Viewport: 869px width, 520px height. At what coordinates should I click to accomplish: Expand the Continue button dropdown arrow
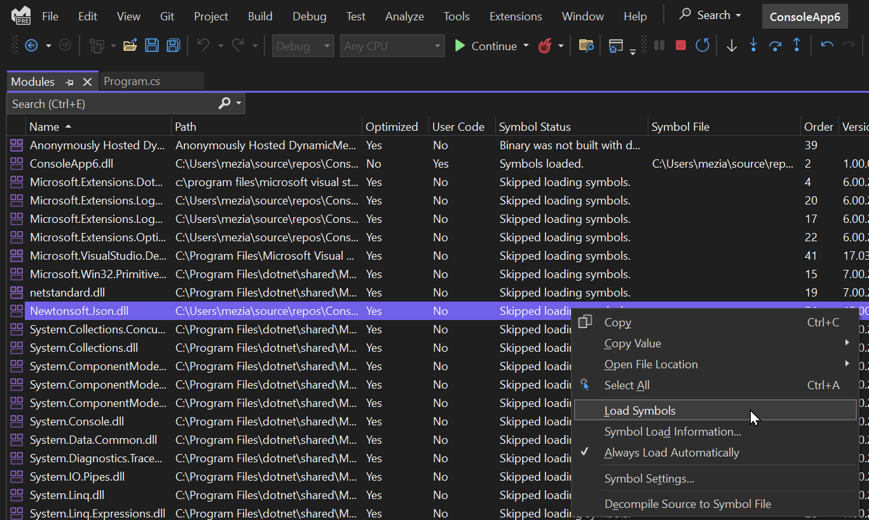[x=526, y=46]
